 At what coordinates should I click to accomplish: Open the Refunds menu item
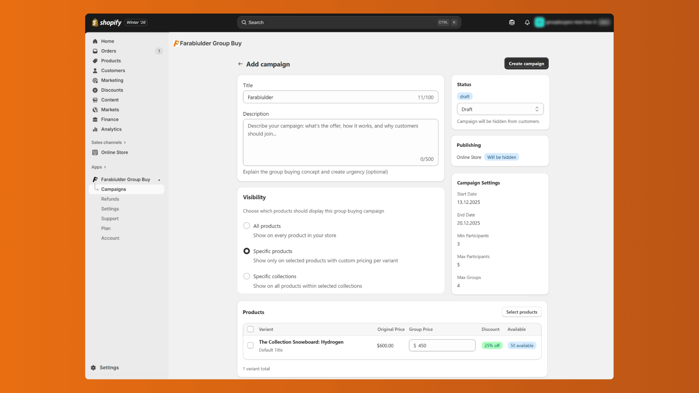click(x=110, y=199)
